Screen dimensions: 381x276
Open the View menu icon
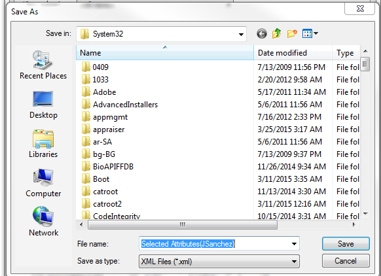point(310,33)
